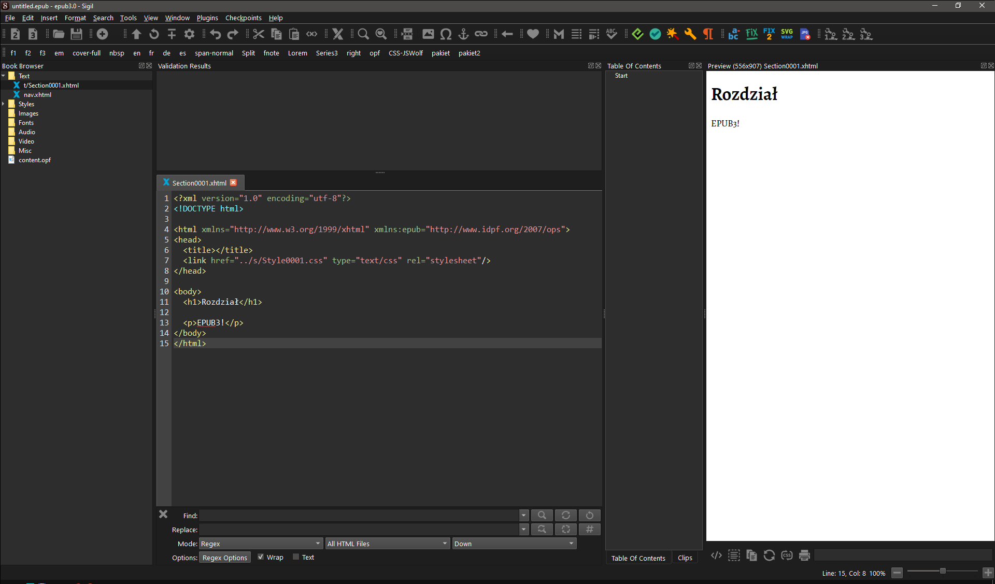The width and height of the screenshot is (995, 584).
Task: Toggle the Wrap checkbox
Action: 261,557
